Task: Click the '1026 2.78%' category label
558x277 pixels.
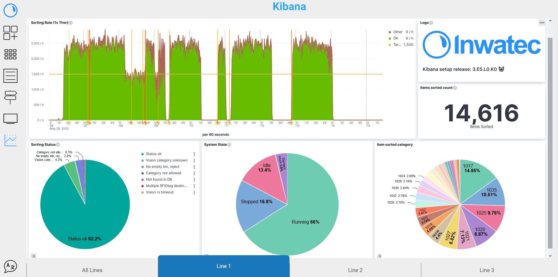Action: (396, 202)
